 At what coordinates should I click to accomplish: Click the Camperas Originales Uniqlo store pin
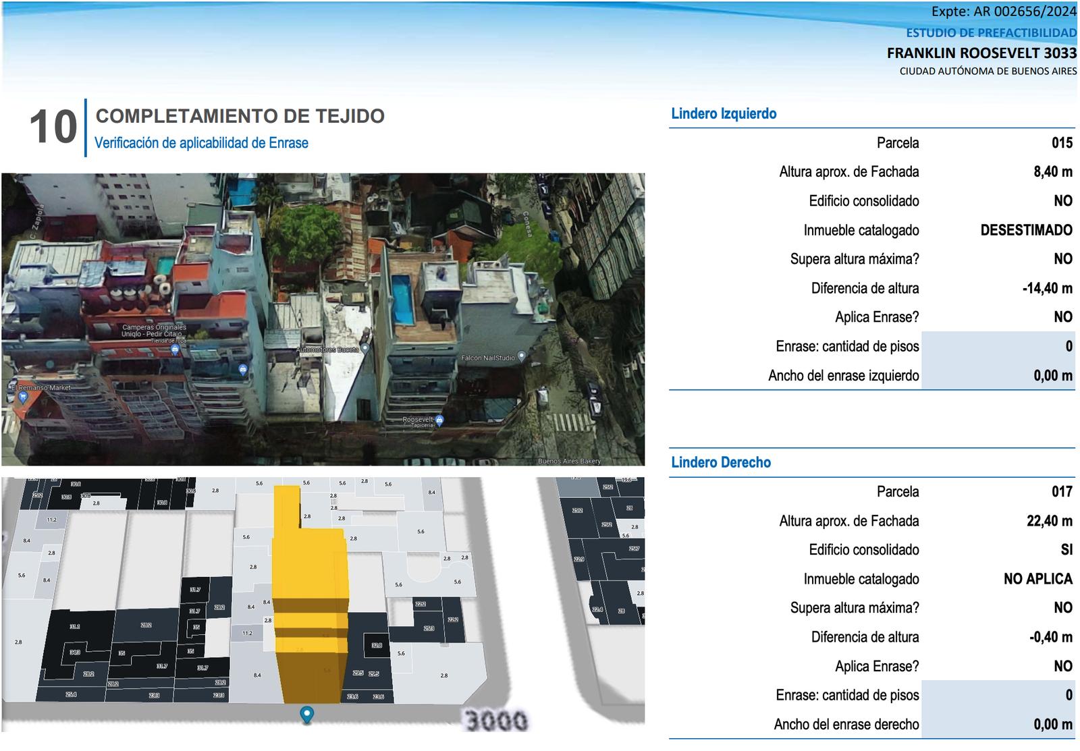175,350
